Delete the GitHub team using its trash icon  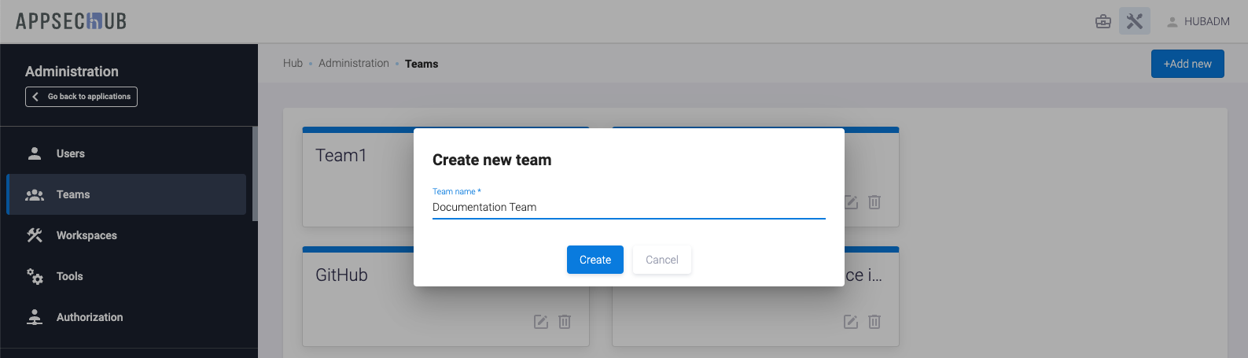[x=565, y=322]
